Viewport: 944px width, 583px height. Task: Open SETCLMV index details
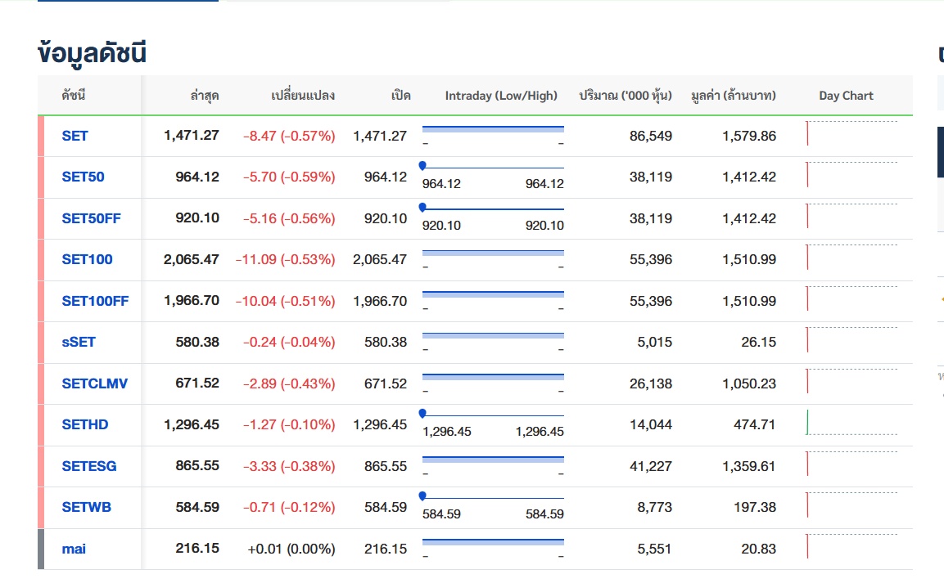point(94,383)
